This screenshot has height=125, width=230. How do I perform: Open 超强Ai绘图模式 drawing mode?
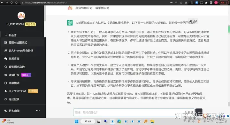[22, 43]
